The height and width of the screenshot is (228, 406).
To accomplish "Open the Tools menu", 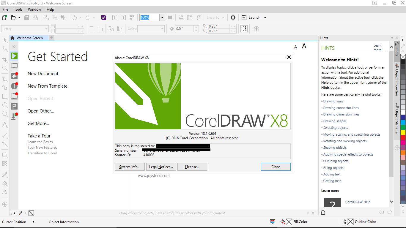I will [x=18, y=9].
